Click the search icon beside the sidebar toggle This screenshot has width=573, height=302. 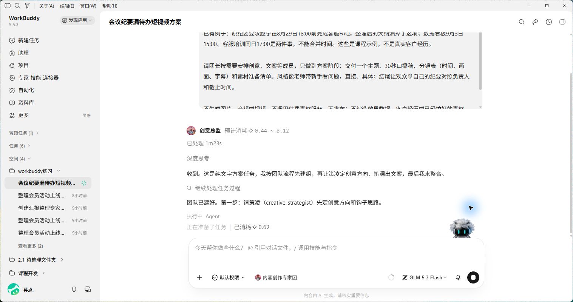pos(17,6)
